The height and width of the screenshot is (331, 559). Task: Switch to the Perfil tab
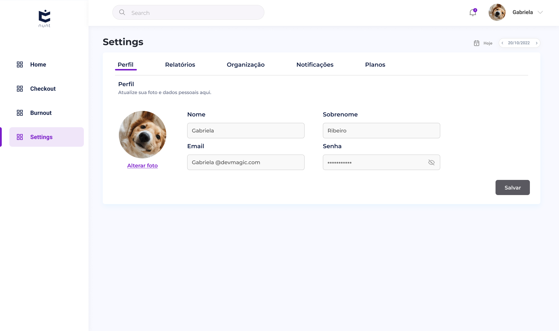pos(125,65)
